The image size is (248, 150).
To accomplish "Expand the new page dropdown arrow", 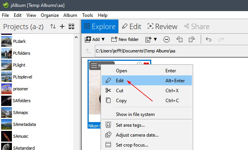I will coord(155,39).
